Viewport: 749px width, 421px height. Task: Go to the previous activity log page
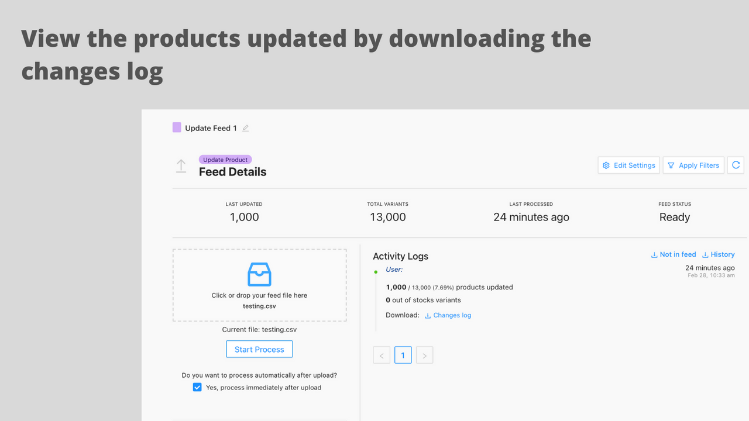pyautogui.click(x=382, y=355)
